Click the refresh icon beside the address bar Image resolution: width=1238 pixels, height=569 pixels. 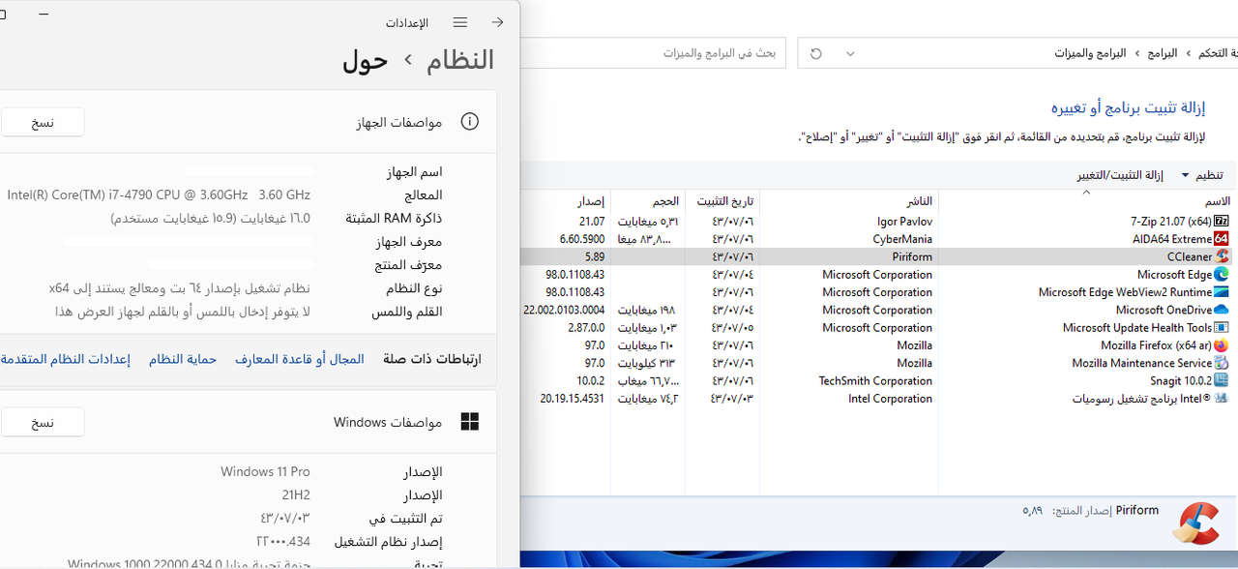click(816, 53)
